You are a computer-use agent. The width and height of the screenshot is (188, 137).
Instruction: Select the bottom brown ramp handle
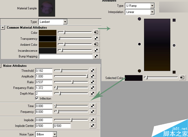[139, 71]
